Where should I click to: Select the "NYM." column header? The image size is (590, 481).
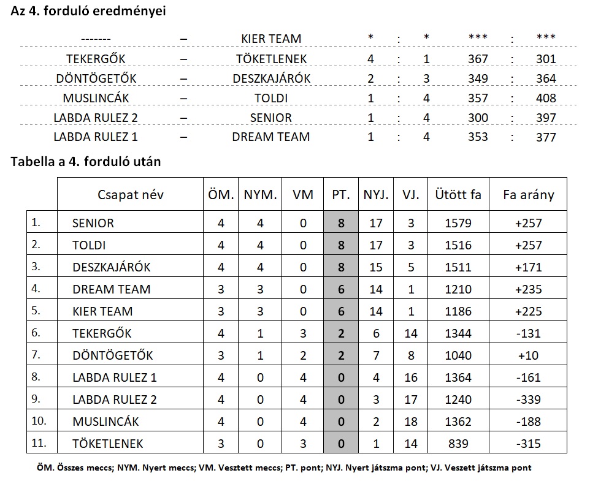point(261,195)
